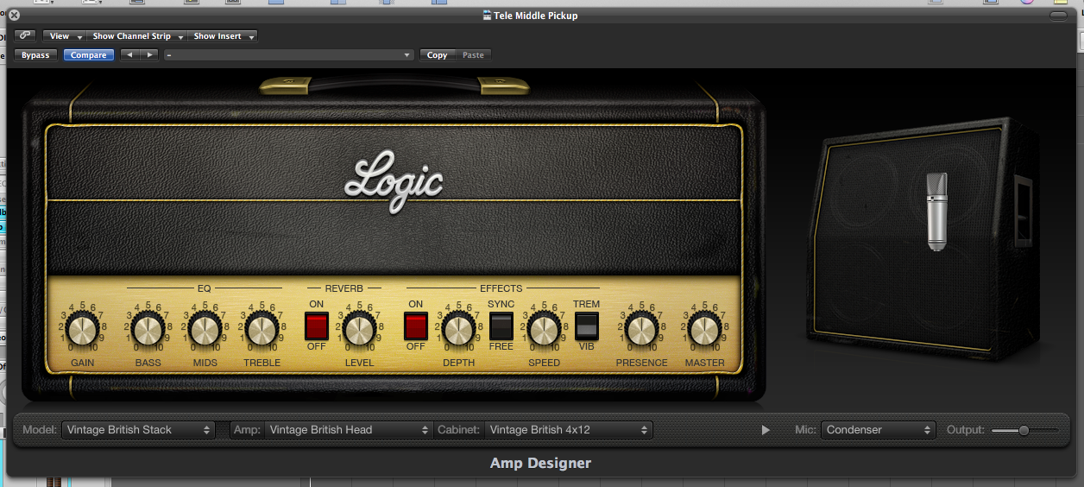Click the reverb LEVEL knob
The height and width of the screenshot is (487, 1084).
click(x=359, y=330)
